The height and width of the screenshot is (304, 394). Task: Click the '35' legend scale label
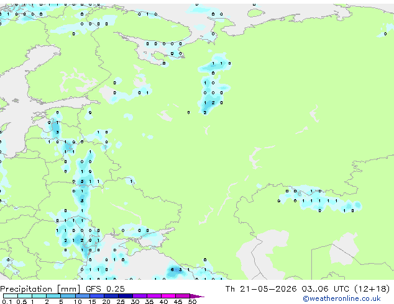pyautogui.click(x=149, y=302)
